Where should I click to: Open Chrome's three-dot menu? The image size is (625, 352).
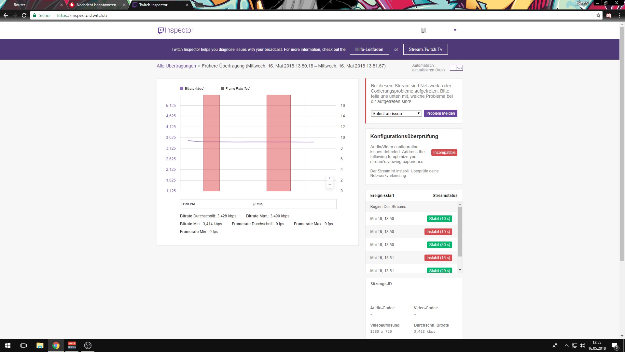point(619,15)
